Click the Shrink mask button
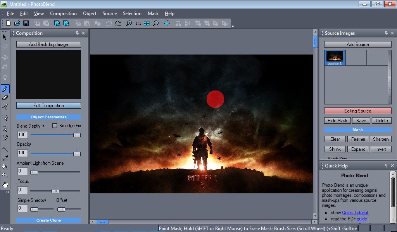The image size is (397, 232). click(335, 149)
